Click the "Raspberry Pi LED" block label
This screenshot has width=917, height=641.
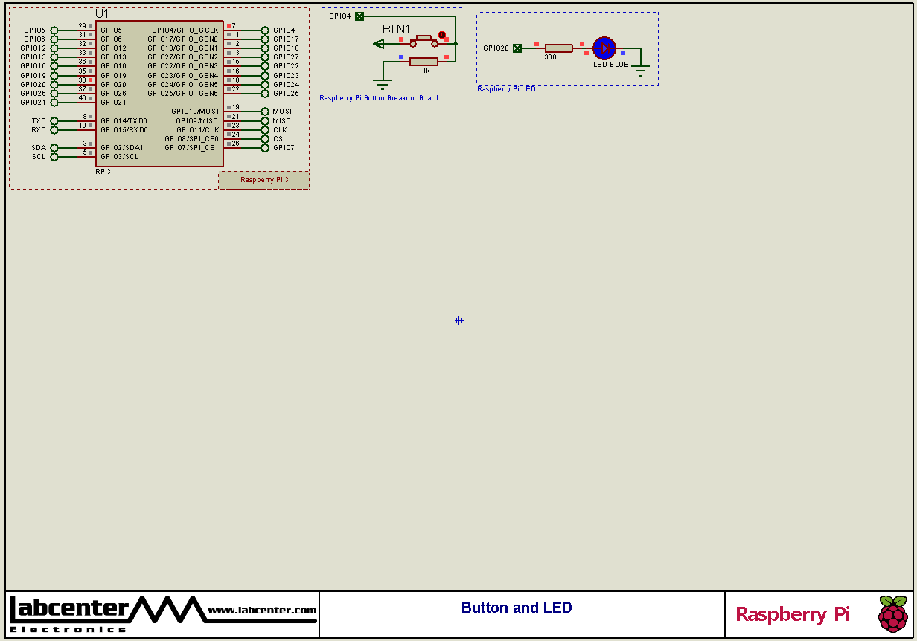click(x=506, y=89)
